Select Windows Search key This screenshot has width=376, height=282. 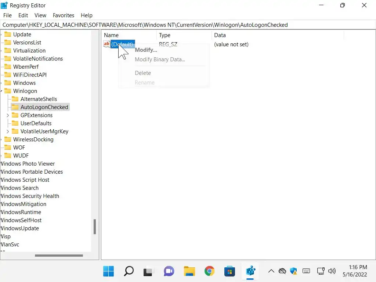[19, 188]
